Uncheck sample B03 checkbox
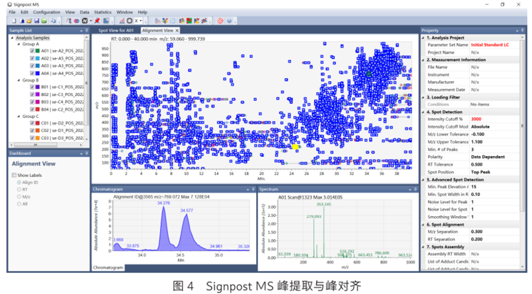The width and height of the screenshot is (532, 294). pos(32,102)
